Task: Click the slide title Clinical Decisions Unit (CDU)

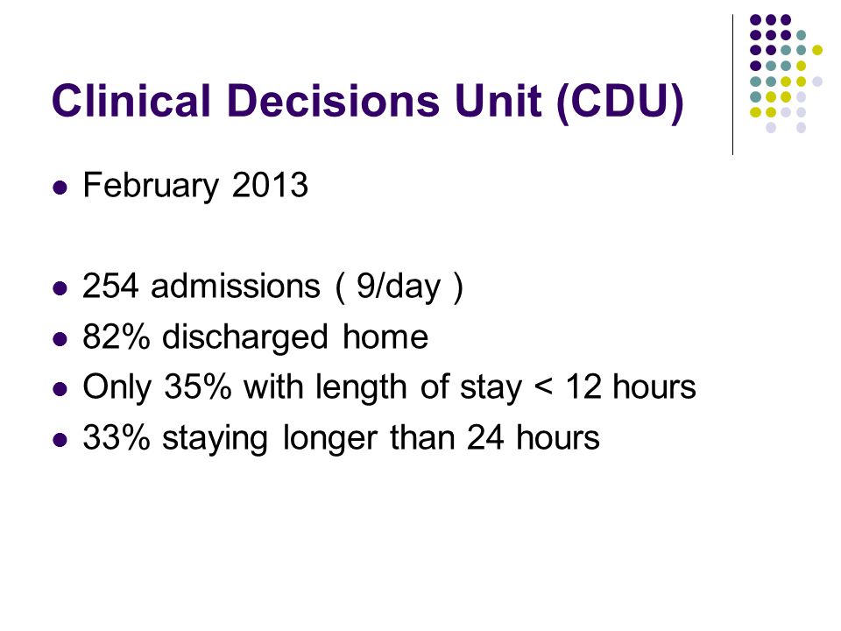Action: (x=368, y=102)
